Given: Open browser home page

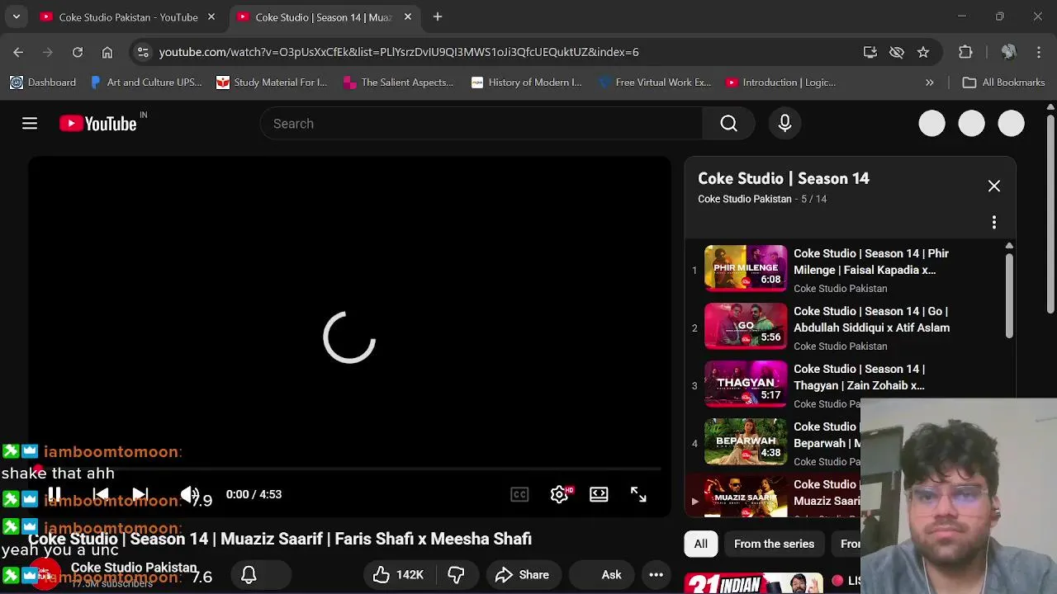Looking at the screenshot, I should tap(107, 52).
